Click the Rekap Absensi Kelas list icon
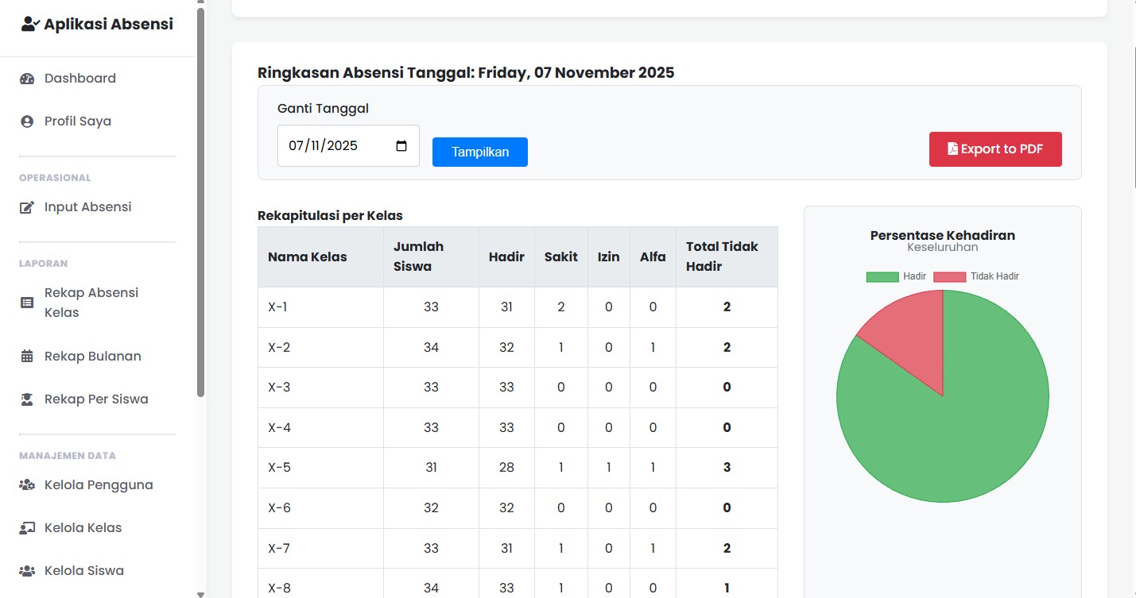Image resolution: width=1136 pixels, height=598 pixels. pos(27,303)
